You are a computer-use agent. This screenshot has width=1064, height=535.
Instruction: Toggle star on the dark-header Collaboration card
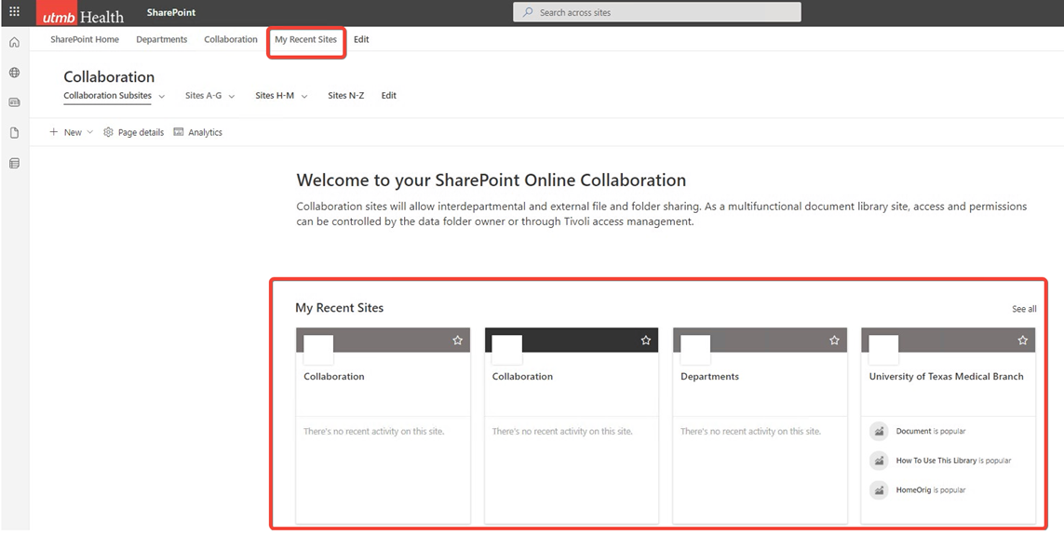point(646,341)
